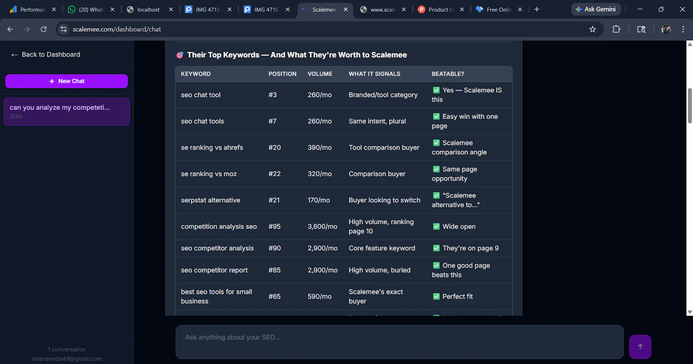The height and width of the screenshot is (364, 693).
Task: Click the insanenoob49@gmail.com account email
Action: tap(67, 359)
